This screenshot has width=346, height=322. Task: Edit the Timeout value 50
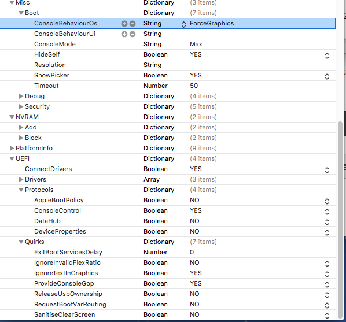(194, 86)
